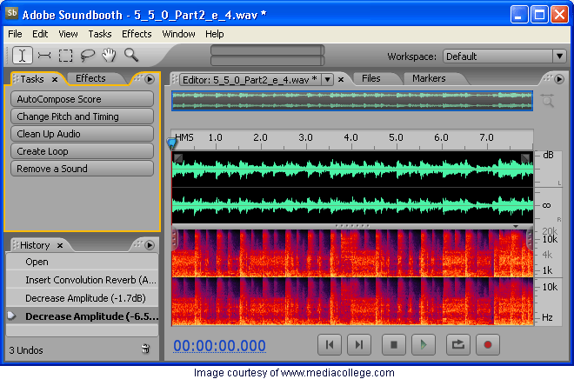Open Editor panel flyout menu

(559, 79)
